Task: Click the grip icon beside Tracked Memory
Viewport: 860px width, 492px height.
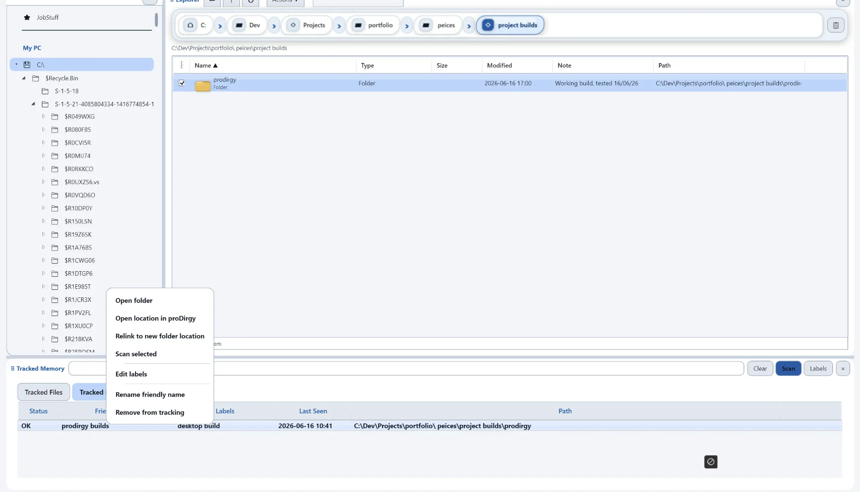Action: [x=13, y=368]
